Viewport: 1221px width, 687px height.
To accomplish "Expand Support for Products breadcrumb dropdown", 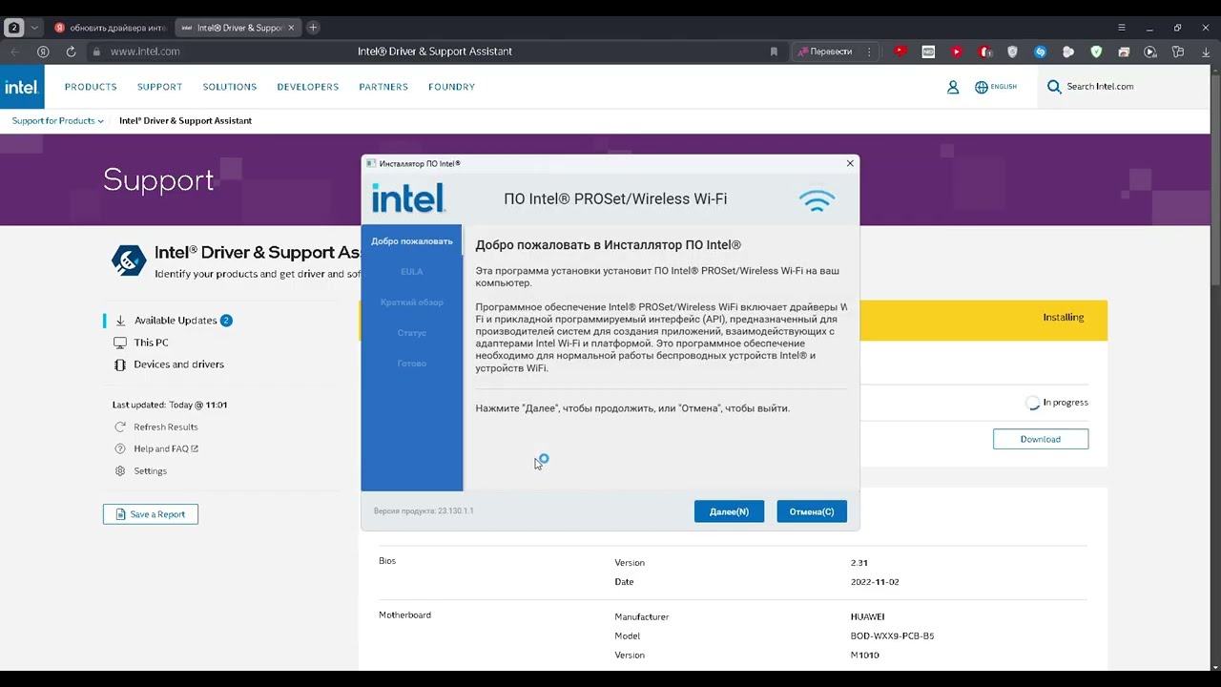I will (x=58, y=121).
